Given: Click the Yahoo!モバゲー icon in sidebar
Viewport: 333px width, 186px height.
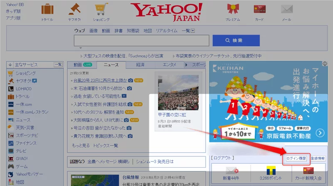Looking at the screenshot, I should tap(11, 174).
